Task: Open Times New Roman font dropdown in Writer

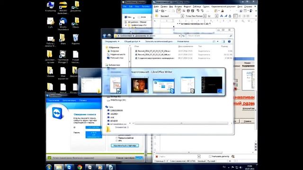Action: (205, 16)
